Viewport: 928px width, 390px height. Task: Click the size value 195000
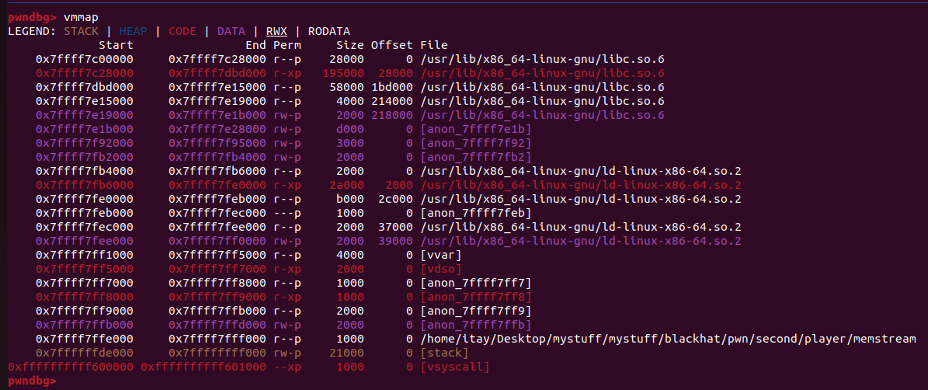pyautogui.click(x=343, y=73)
